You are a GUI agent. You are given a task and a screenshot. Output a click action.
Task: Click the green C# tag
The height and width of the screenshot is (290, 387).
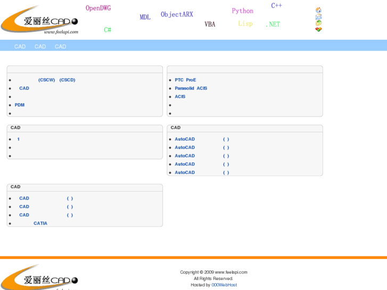[x=108, y=30]
